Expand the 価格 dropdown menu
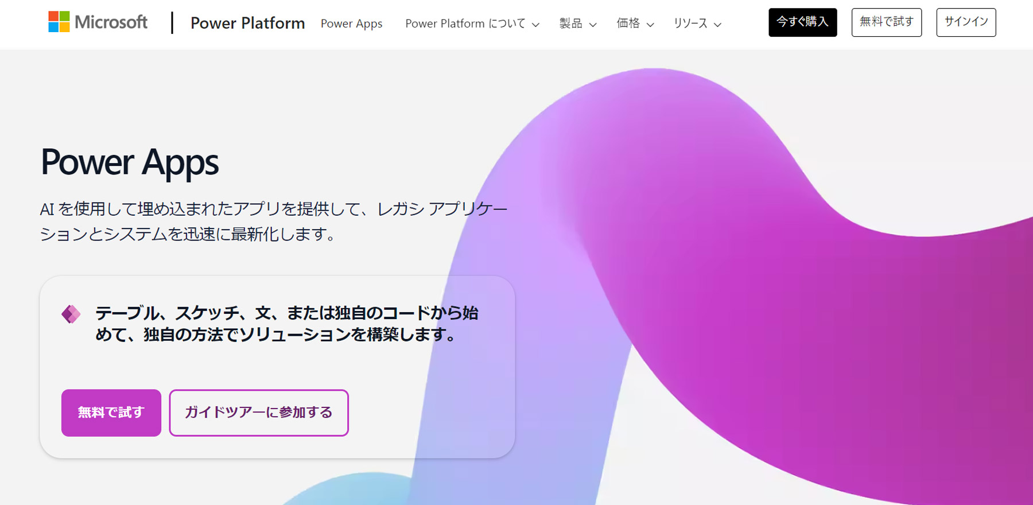This screenshot has height=505, width=1033. [635, 24]
